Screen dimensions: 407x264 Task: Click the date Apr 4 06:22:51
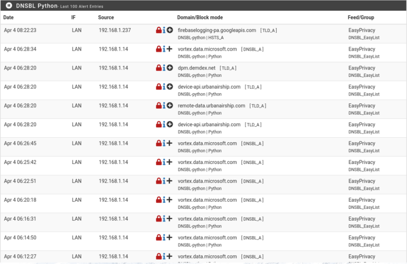click(20, 181)
